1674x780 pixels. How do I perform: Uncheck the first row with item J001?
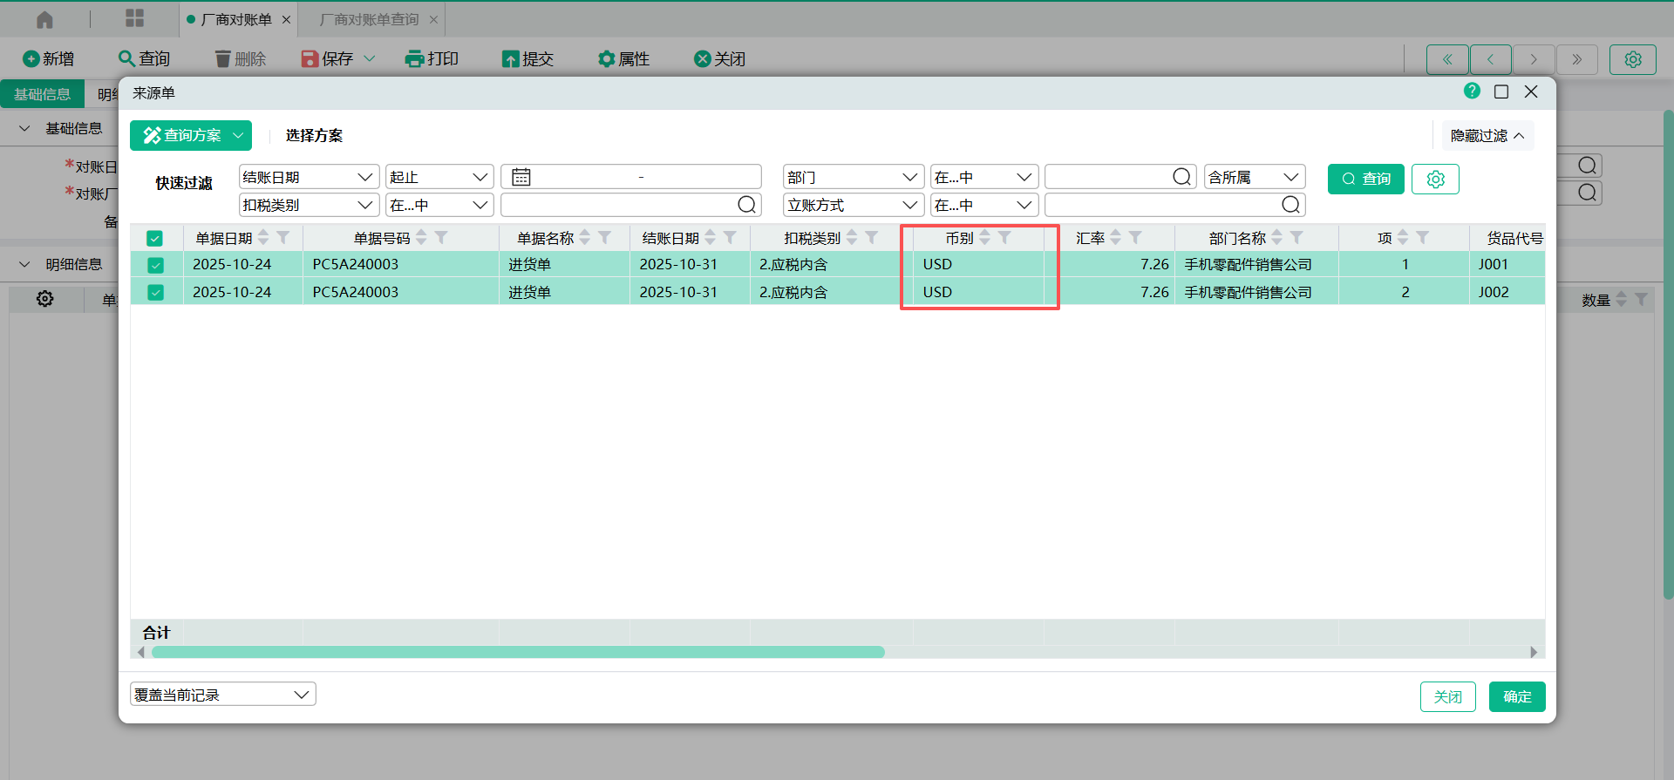[155, 265]
